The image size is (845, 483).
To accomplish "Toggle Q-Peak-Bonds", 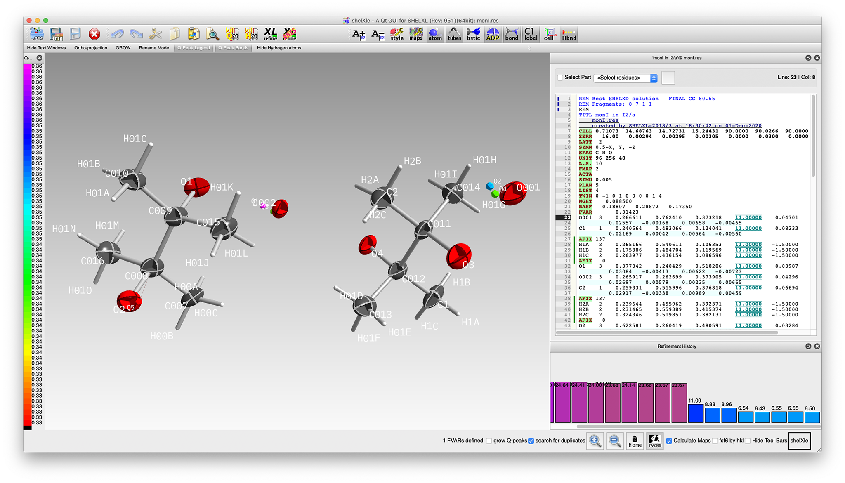I will 234,48.
